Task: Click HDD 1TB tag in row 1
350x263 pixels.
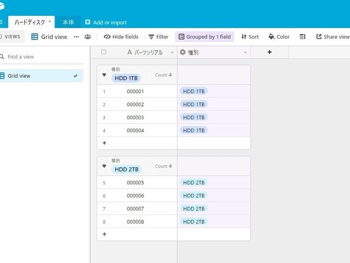Action: pyautogui.click(x=194, y=91)
